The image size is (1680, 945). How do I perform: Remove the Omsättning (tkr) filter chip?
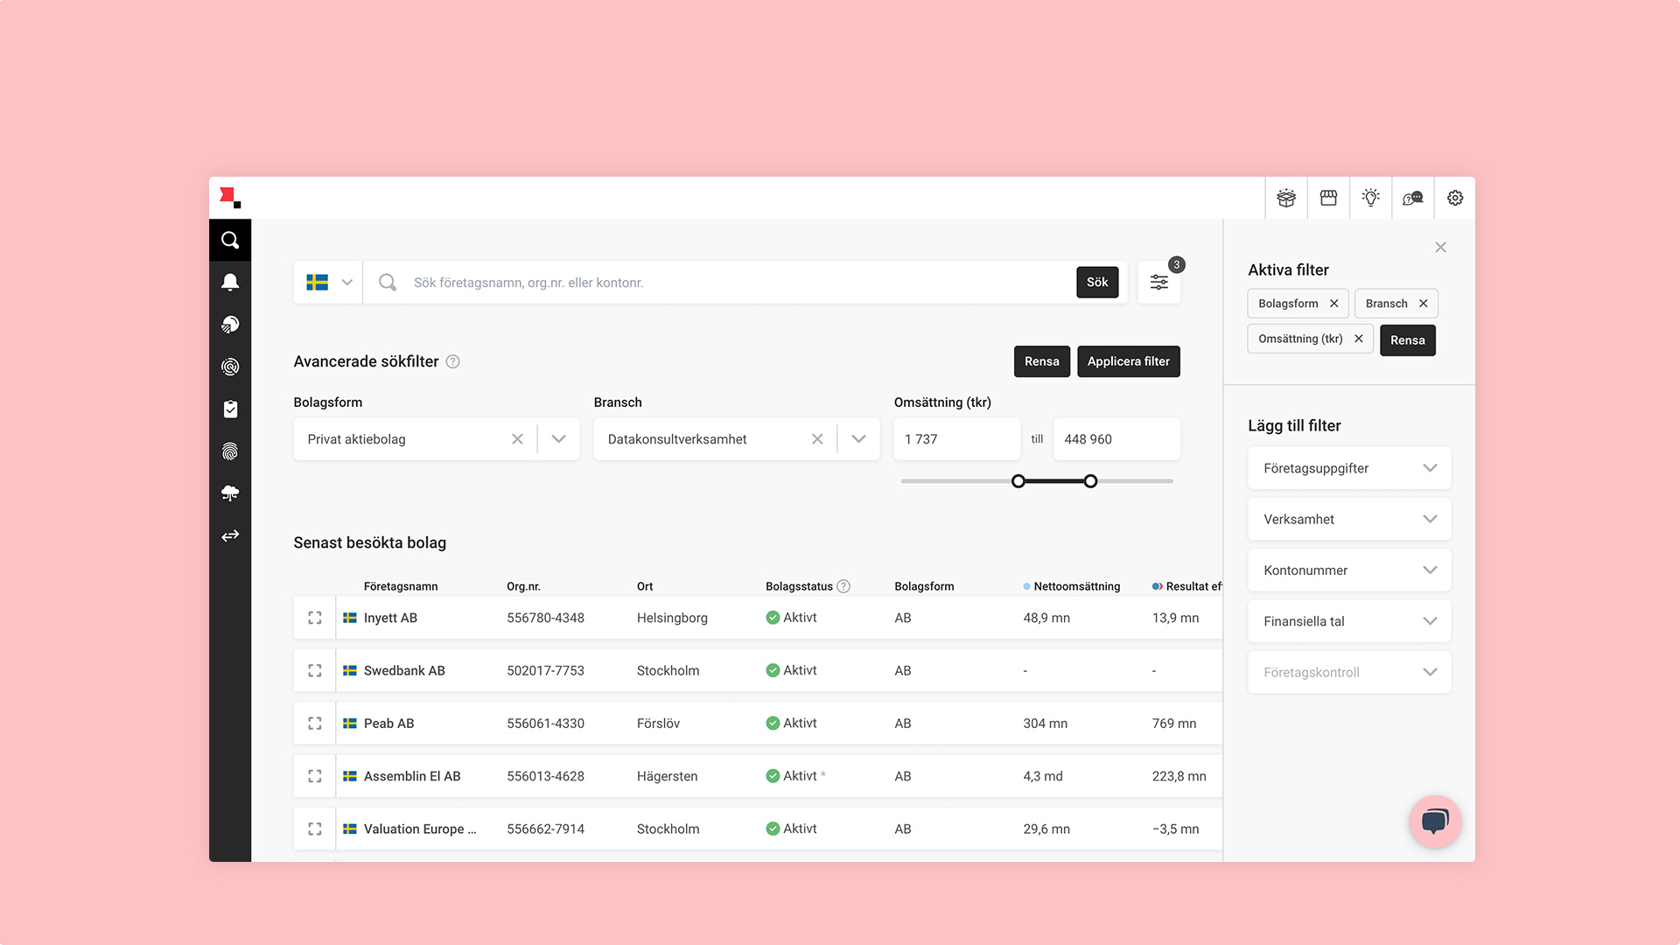[x=1358, y=339]
